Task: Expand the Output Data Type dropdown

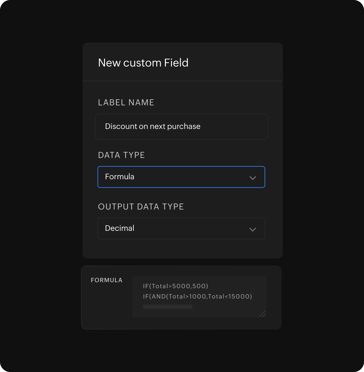Action: 181,229
